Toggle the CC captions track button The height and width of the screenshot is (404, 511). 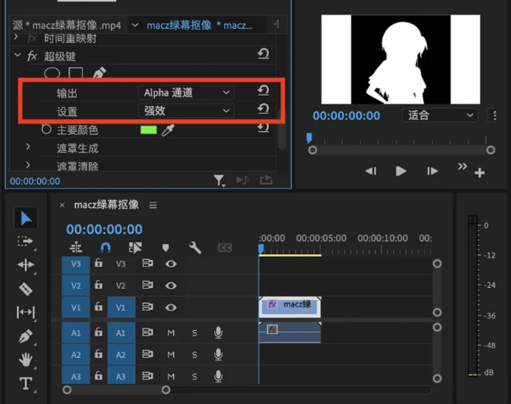225,248
